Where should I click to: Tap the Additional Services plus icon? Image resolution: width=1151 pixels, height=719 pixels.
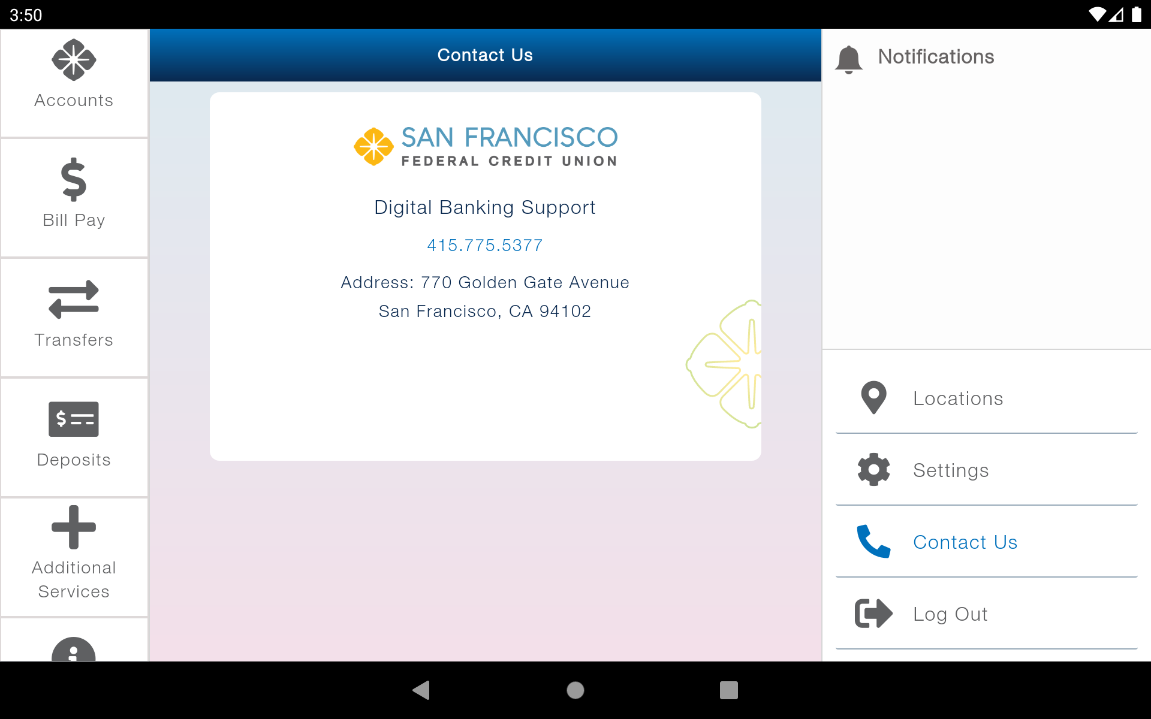(x=74, y=527)
